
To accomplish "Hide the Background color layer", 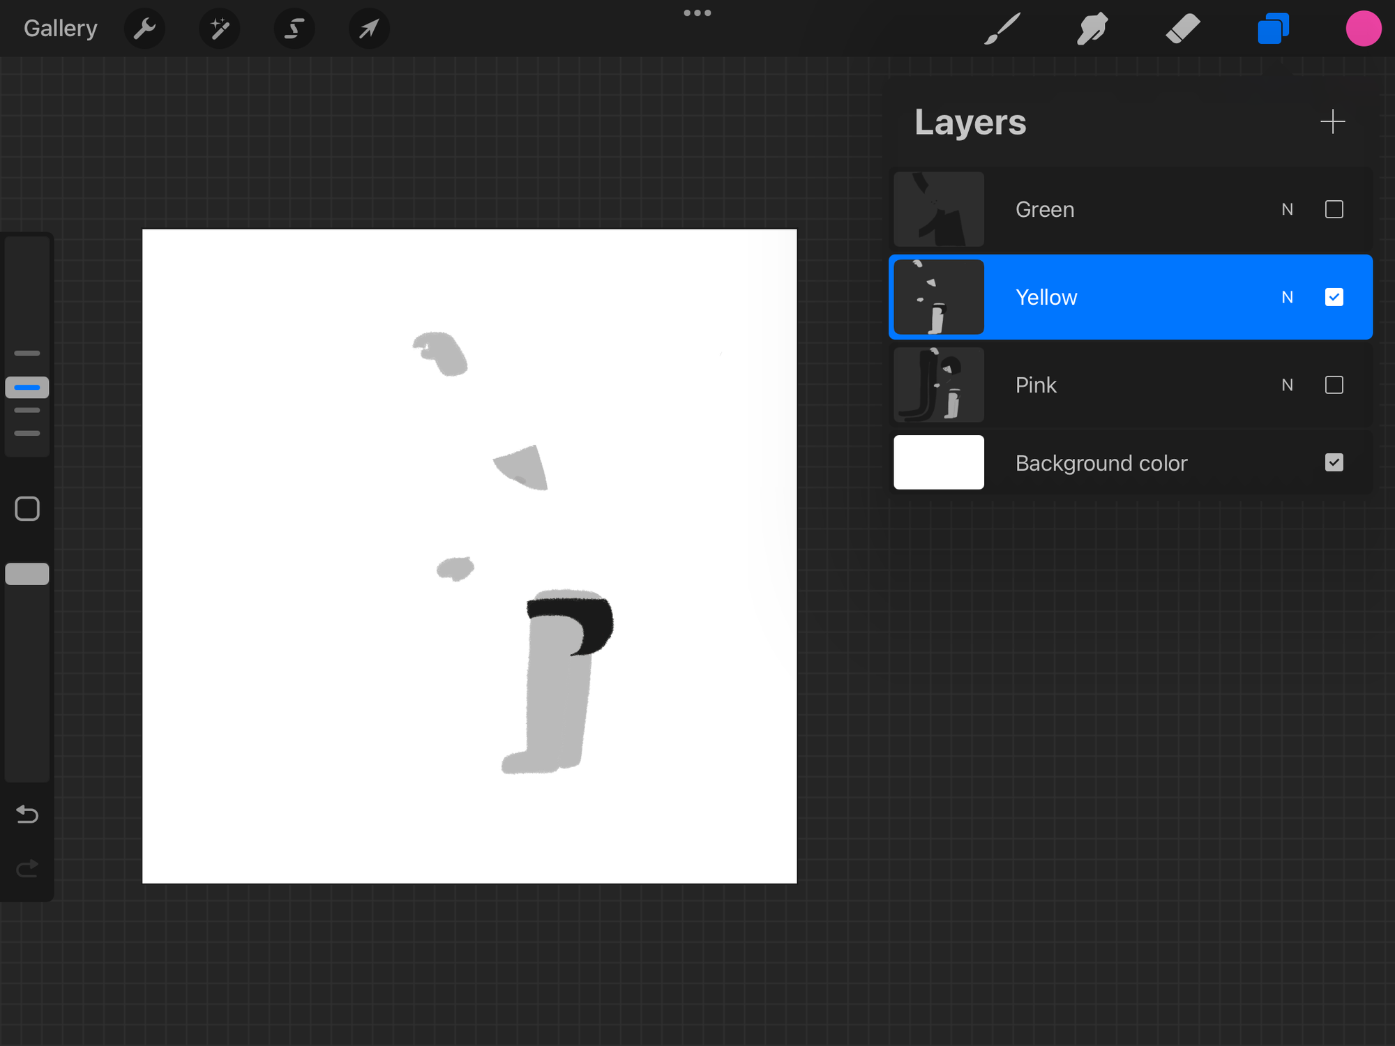I will [x=1334, y=462].
